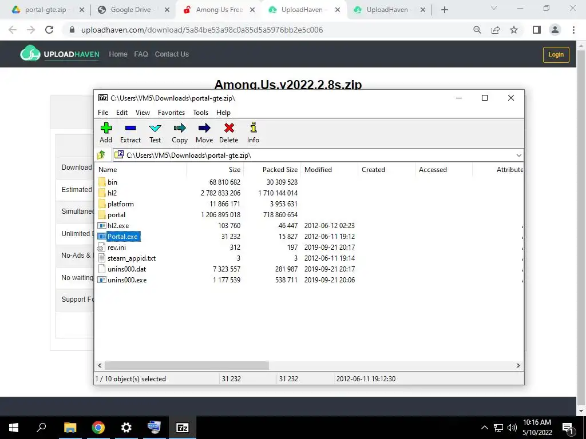
Task: Click the Move toolbar icon
Action: pos(204,128)
